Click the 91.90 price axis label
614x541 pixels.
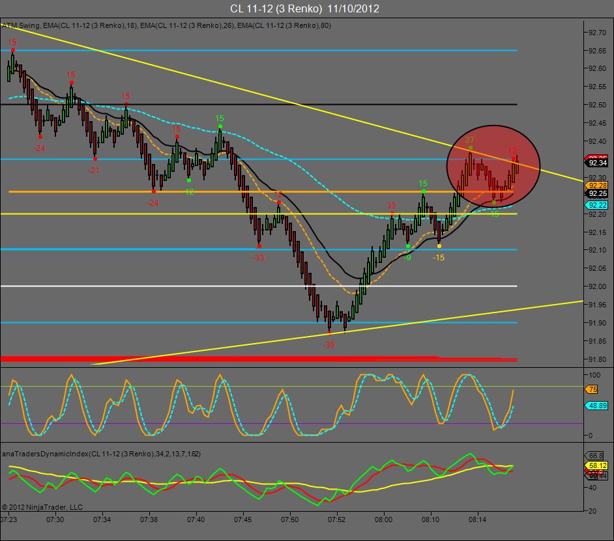598,323
